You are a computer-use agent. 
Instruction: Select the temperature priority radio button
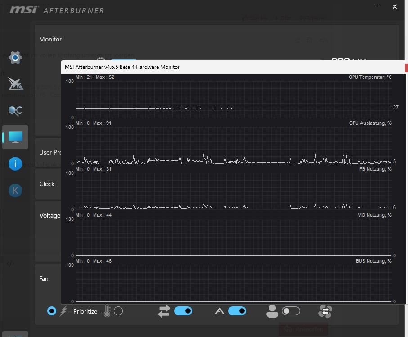pos(118,311)
